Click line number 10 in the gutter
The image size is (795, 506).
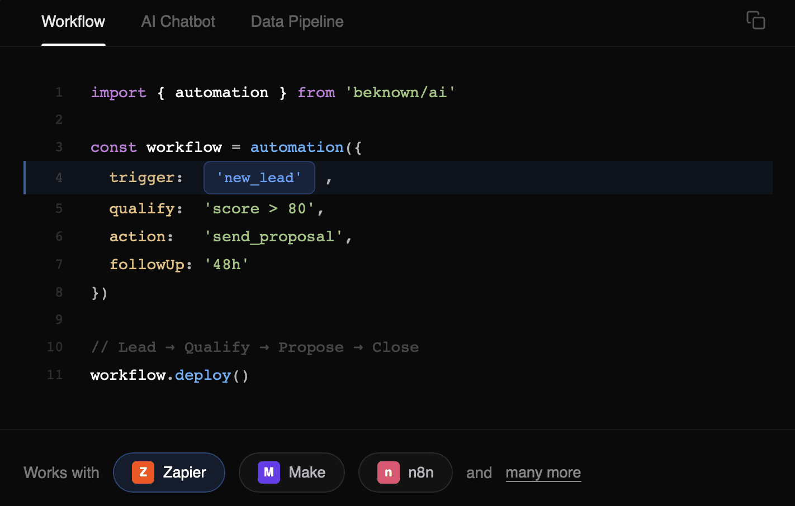click(x=55, y=347)
